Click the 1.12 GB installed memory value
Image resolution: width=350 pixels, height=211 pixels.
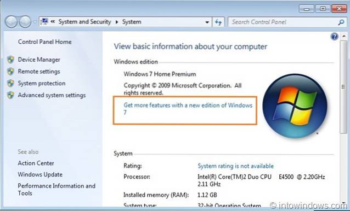pos(207,195)
